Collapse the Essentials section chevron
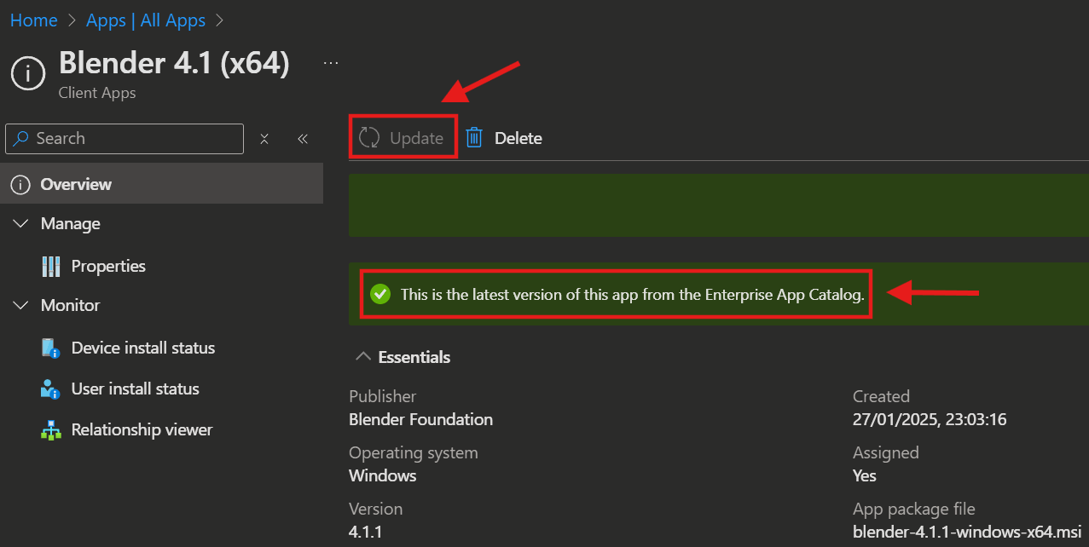Image resolution: width=1089 pixels, height=547 pixels. coord(363,357)
